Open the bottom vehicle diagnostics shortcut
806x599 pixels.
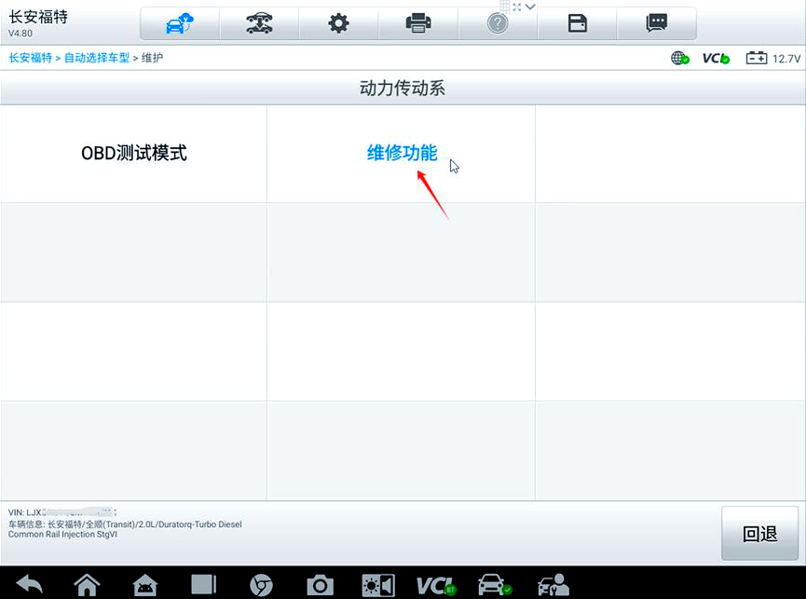click(495, 585)
